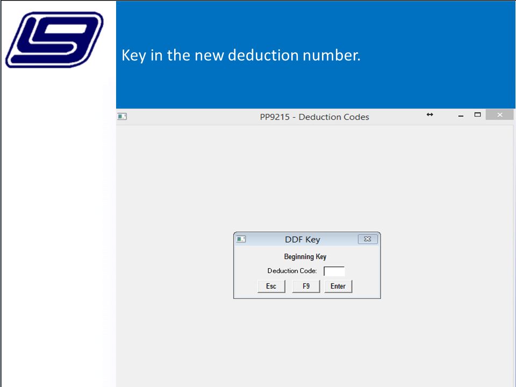The height and width of the screenshot is (387, 516).
Task: Maximize the PP9215 Deduction Codes window
Action: pos(477,114)
